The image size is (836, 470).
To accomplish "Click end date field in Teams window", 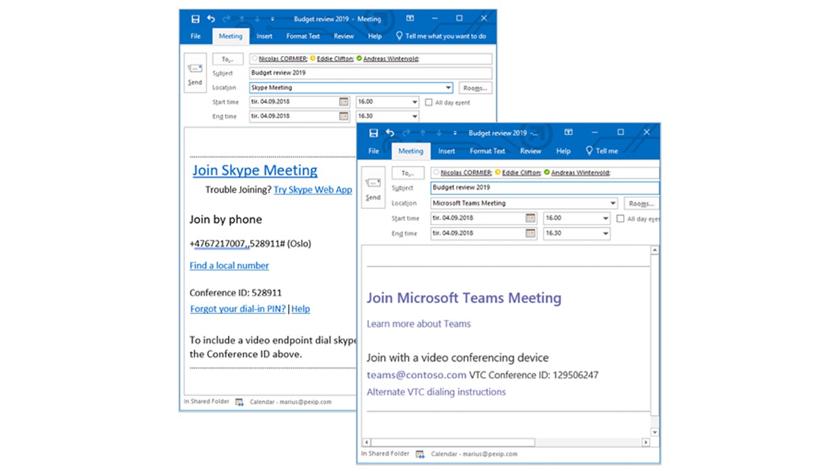I will (x=484, y=234).
